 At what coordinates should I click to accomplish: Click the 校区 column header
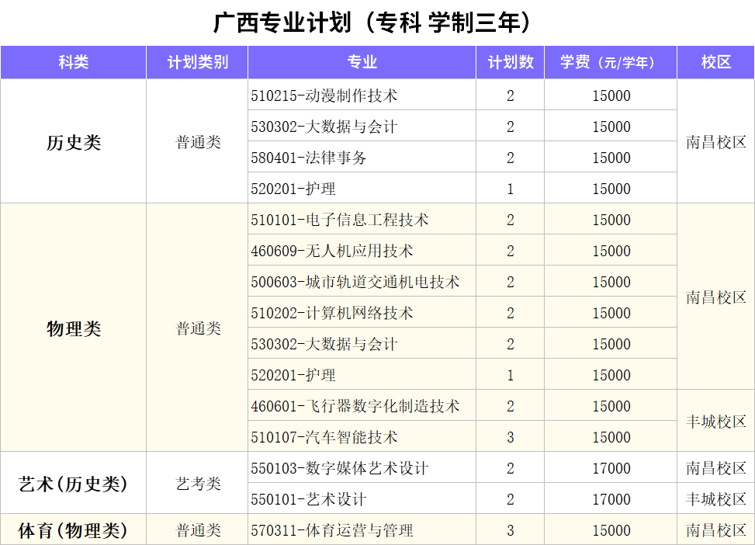[715, 63]
